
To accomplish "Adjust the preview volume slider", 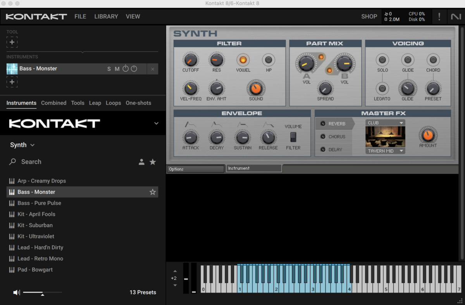I will click(x=42, y=293).
